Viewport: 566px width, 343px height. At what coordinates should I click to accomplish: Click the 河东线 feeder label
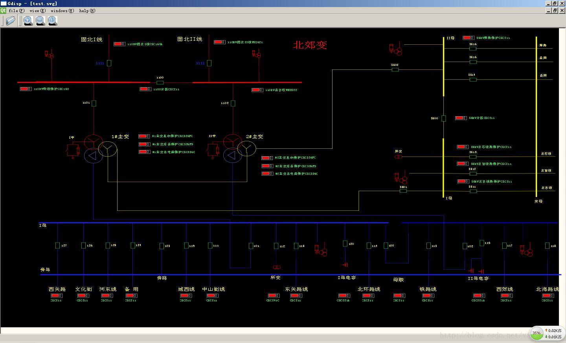108,289
